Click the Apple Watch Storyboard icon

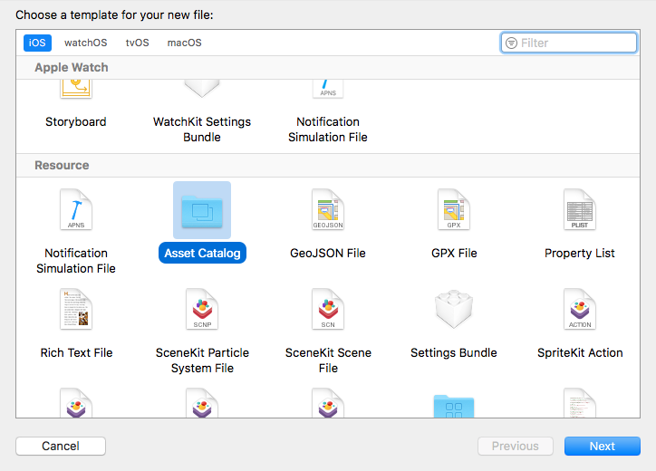76,89
